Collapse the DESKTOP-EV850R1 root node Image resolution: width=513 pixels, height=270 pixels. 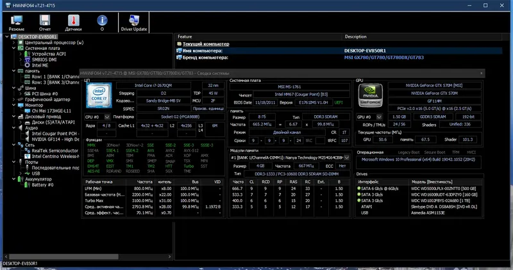(7, 36)
